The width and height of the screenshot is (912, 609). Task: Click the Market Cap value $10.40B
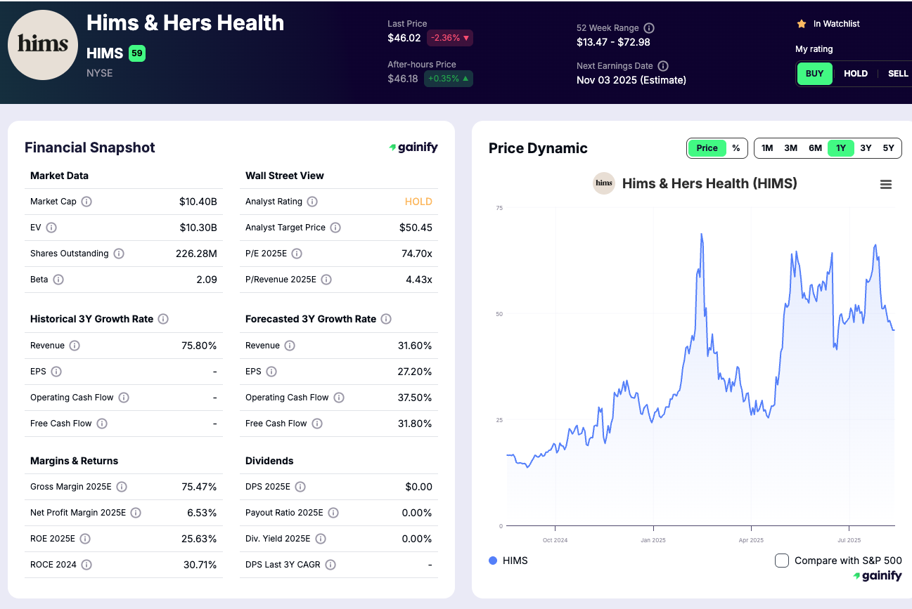click(198, 202)
